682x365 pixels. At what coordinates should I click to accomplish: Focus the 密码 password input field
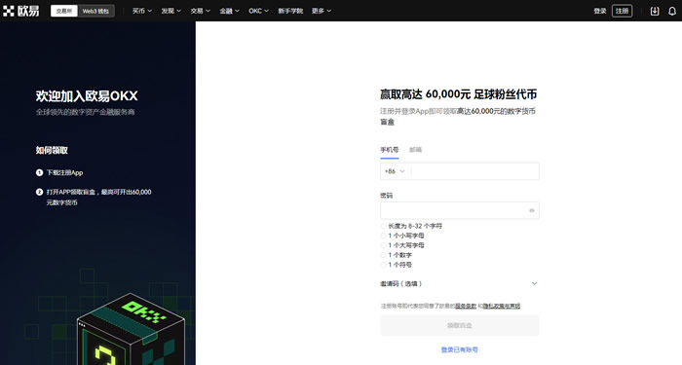click(459, 210)
